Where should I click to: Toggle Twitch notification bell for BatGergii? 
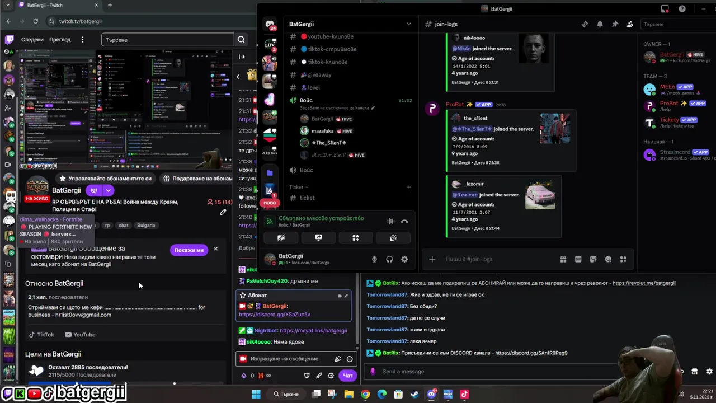(93, 190)
